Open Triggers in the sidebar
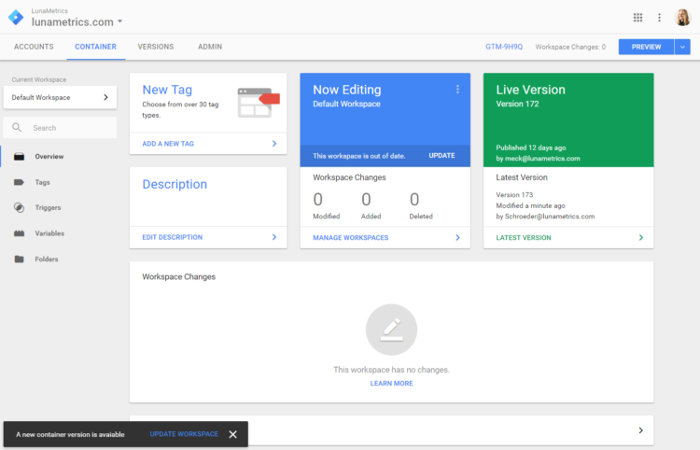Viewport: 700px width, 450px height. tap(48, 207)
